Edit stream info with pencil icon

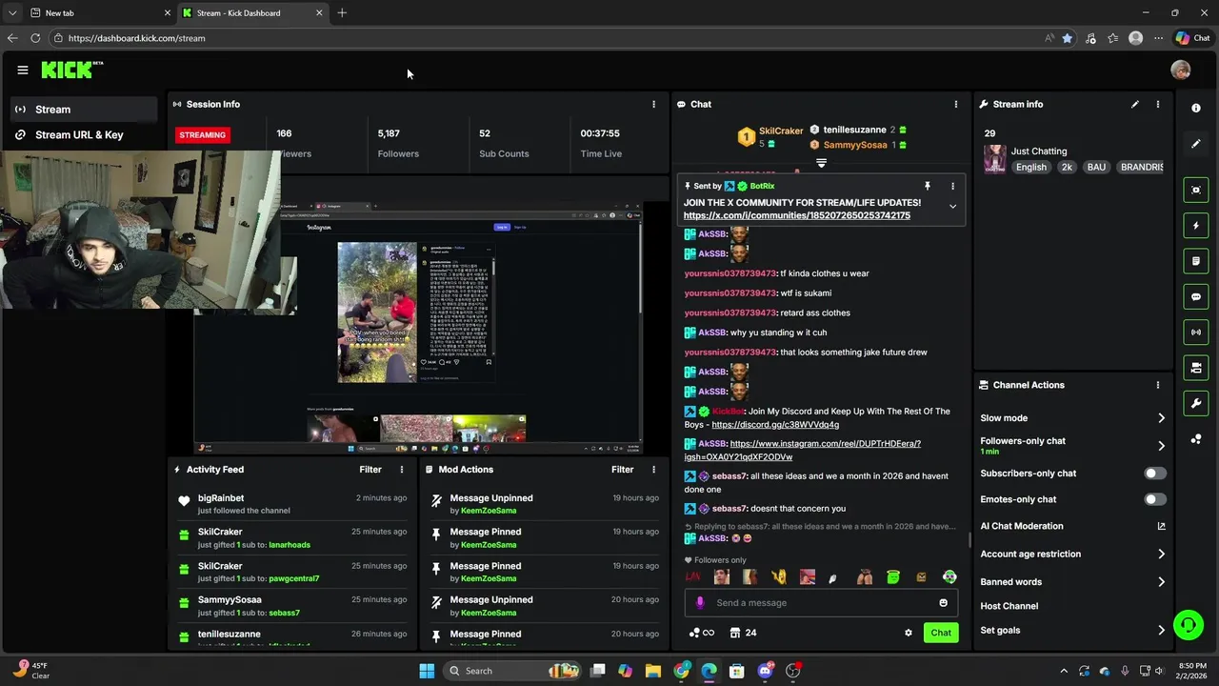(1135, 104)
